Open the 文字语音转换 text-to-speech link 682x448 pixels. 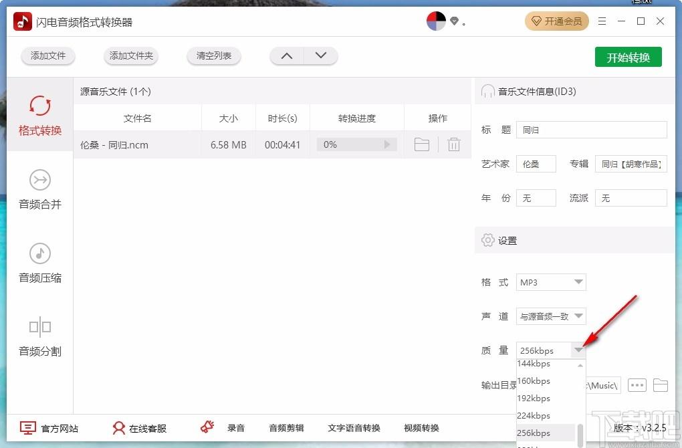click(x=354, y=428)
